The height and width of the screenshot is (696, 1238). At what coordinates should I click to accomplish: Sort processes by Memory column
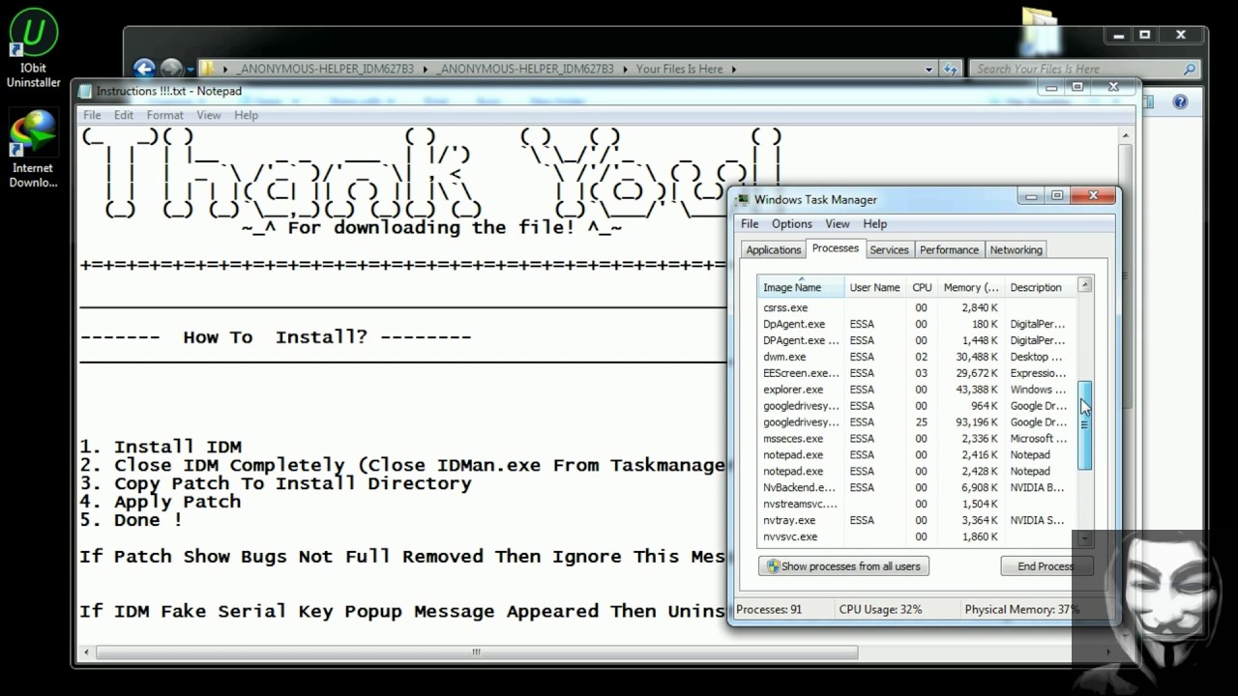pos(971,287)
